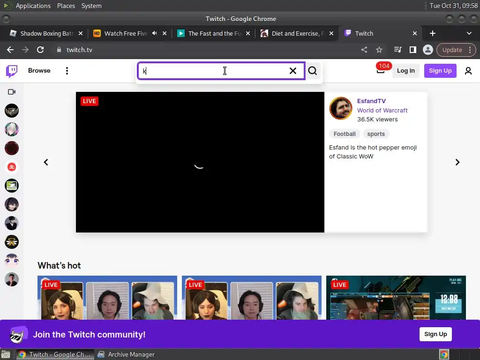Open the user account icon menu

[x=468, y=71]
